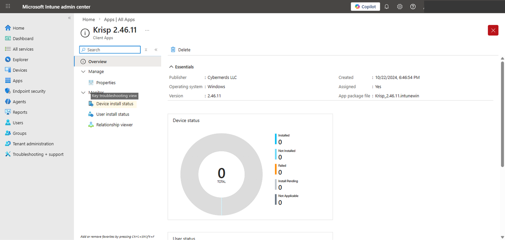View notifications via the bell icon
The height and width of the screenshot is (240, 505).
(x=386, y=6)
